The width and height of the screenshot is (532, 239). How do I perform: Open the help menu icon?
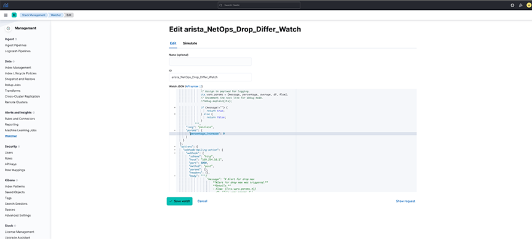point(512,5)
